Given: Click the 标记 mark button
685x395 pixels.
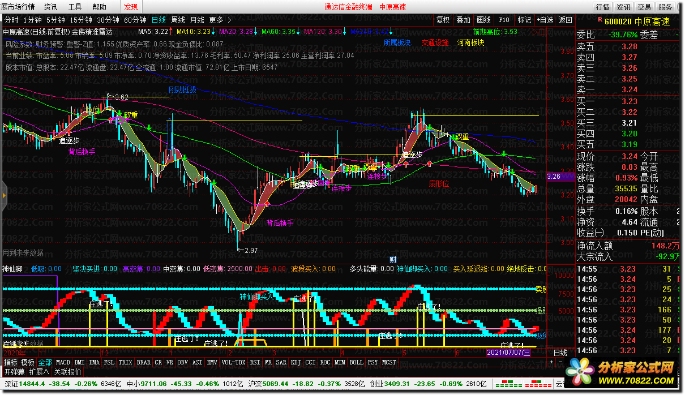Looking at the screenshot, I should pos(525,20).
